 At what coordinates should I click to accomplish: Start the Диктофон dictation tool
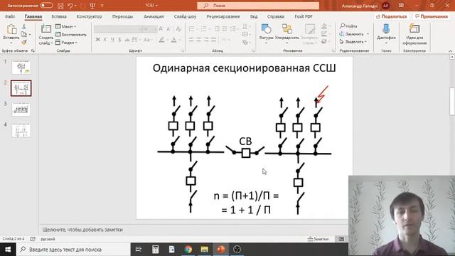click(386, 34)
